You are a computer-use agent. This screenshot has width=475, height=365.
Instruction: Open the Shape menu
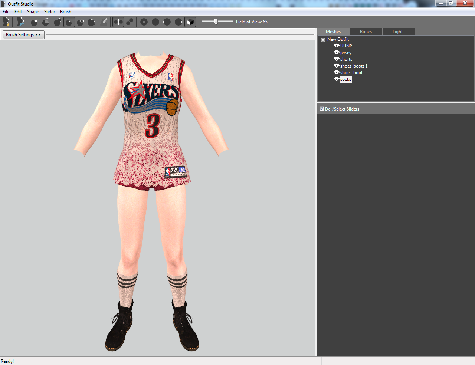click(x=33, y=12)
